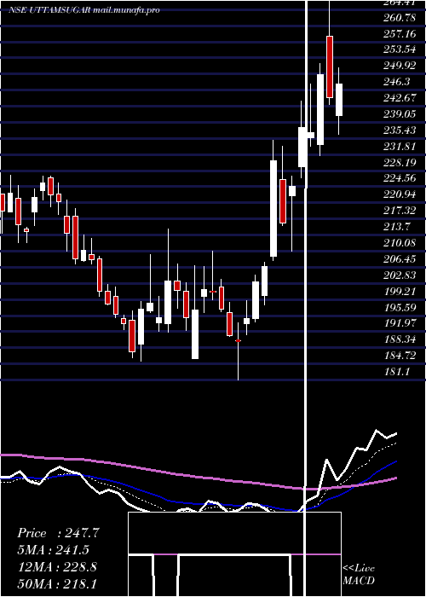Image resolution: width=426 pixels, height=597 pixels.
Task: Select the 199.21 price axis label
Action: 400,292
